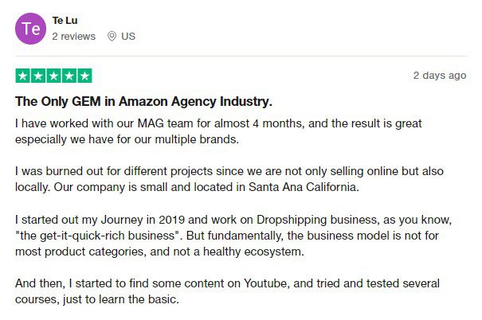The image size is (482, 320).
Task: Click the first green rating star
Action: pos(22,76)
